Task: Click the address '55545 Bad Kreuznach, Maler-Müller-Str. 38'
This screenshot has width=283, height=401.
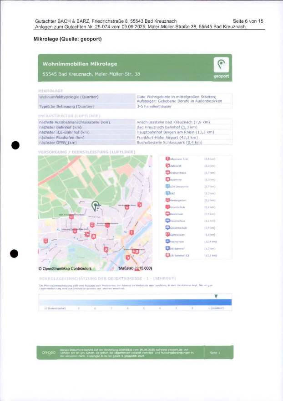Action: (x=91, y=74)
